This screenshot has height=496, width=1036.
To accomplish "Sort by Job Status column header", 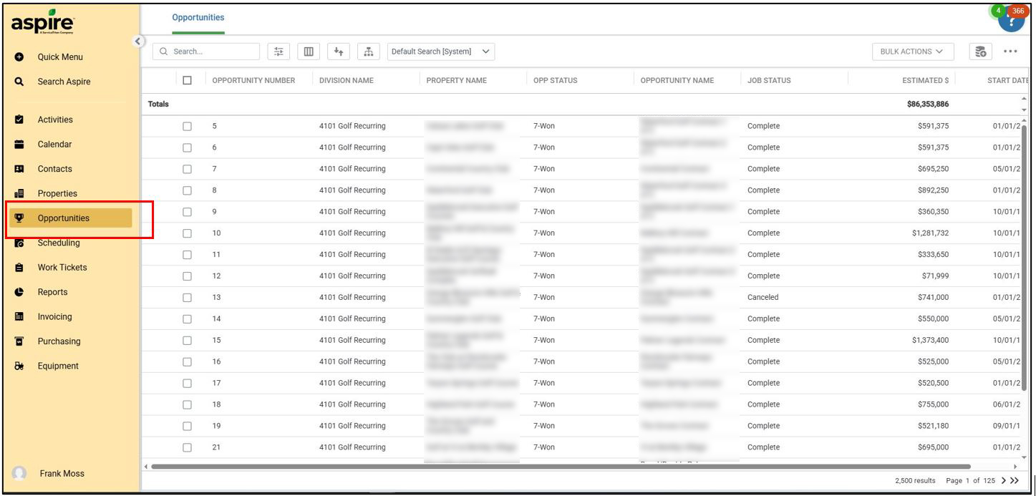I will [769, 81].
